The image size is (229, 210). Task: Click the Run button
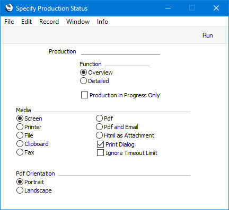click(207, 35)
